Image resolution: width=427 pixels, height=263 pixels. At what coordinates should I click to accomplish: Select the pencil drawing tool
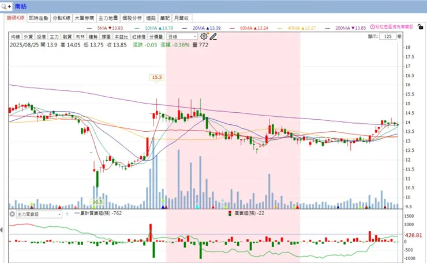213,36
